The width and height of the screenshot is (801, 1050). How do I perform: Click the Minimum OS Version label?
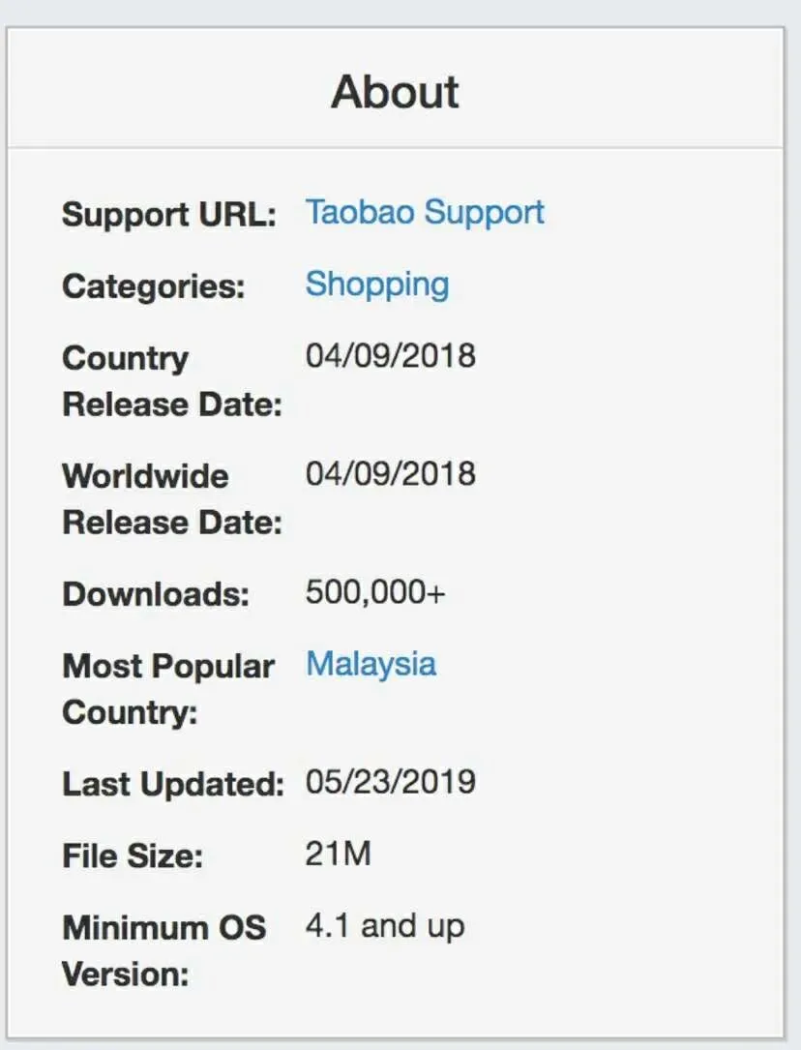point(163,951)
